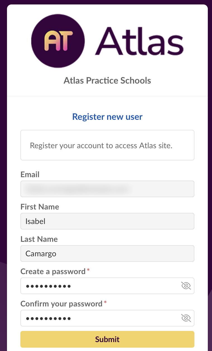
Task: Show the typed password using its visibility toggle
Action: point(186,286)
